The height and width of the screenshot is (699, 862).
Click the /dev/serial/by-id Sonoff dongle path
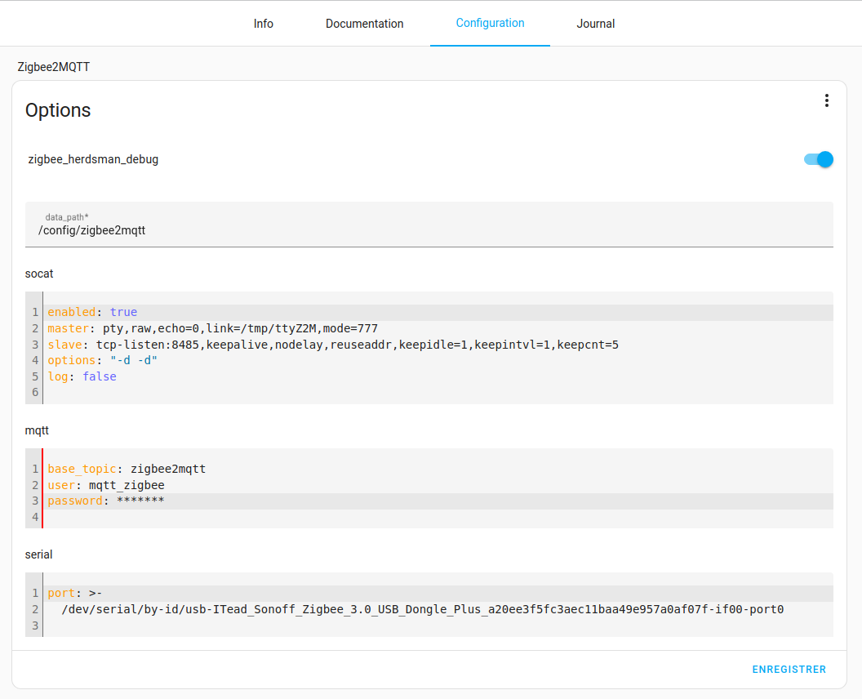coord(422,609)
